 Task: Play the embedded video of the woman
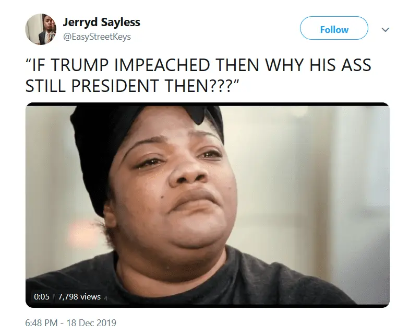click(x=208, y=205)
